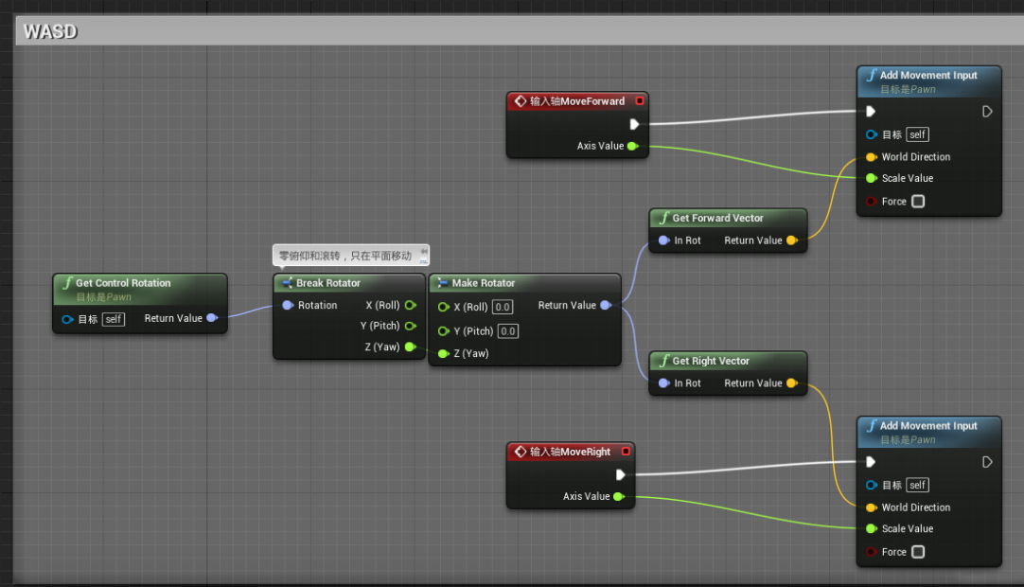Click Y (Pitch) output pin on Break Rotator
Screen dimensions: 1024x587
tap(410, 326)
